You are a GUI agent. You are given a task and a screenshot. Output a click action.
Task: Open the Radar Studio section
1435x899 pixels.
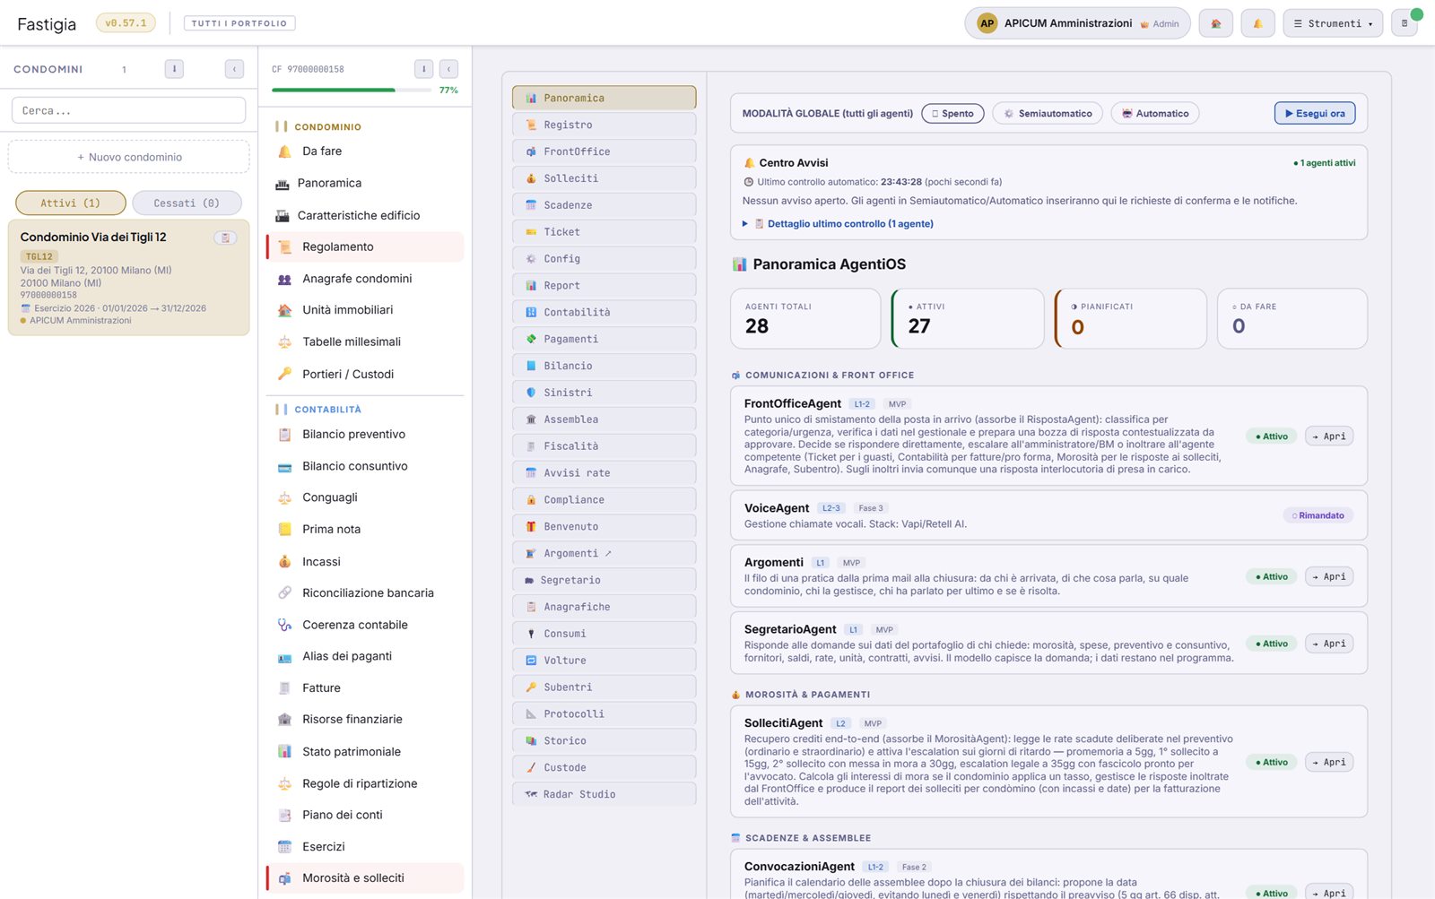click(x=604, y=795)
